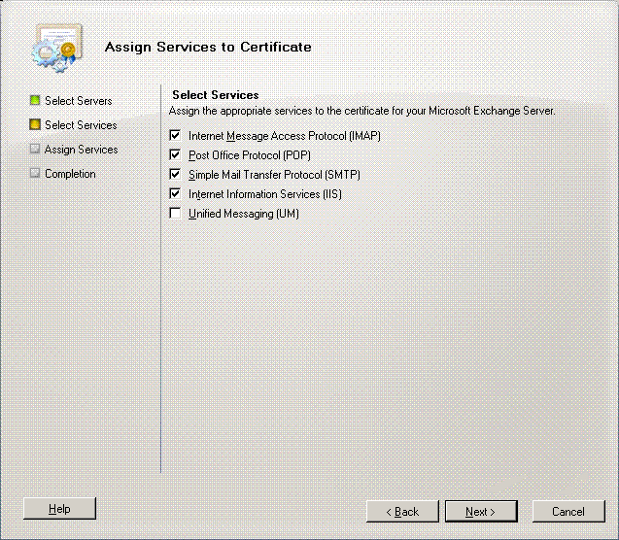Click the grey Assign Services step icon
This screenshot has height=540, width=619.
[x=35, y=150]
